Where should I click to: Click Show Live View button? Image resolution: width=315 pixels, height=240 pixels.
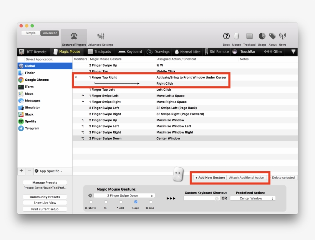pos(45,203)
